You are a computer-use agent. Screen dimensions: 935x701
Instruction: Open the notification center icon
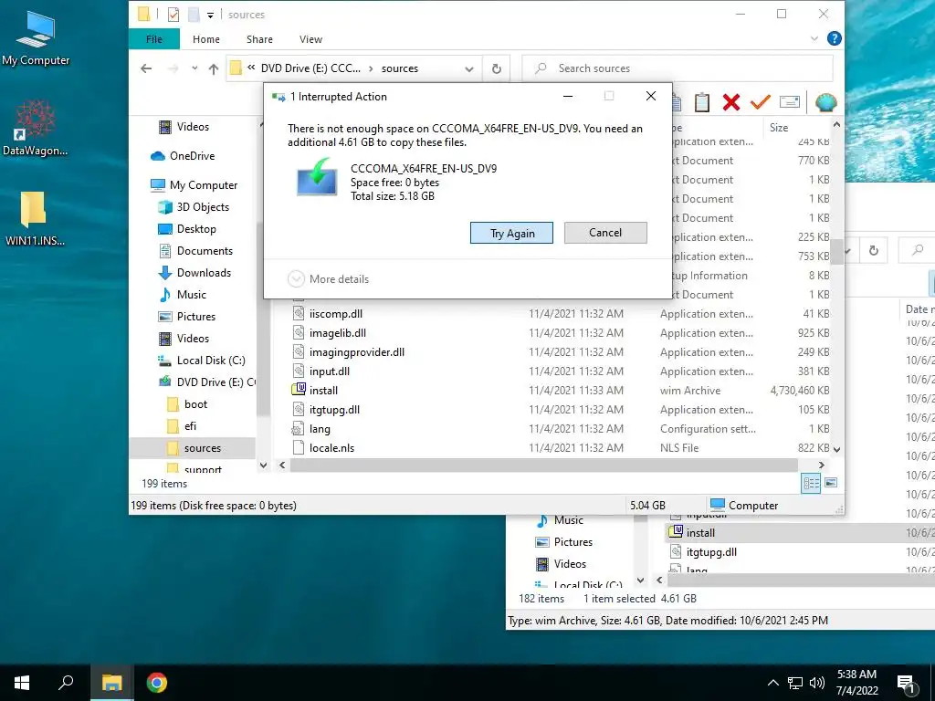tap(907, 684)
